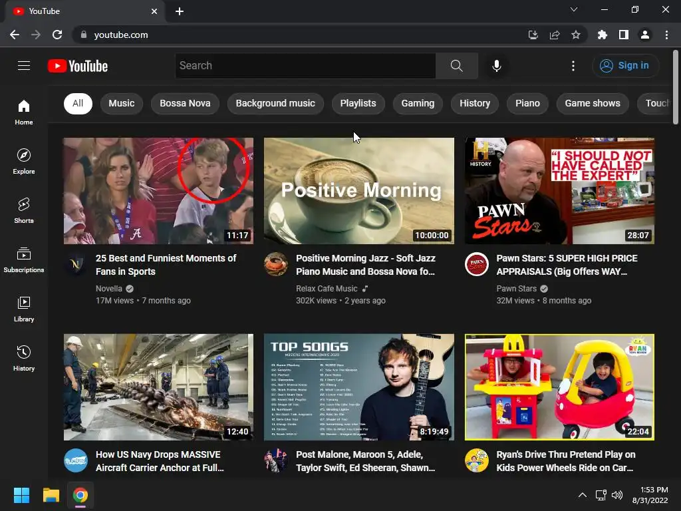The width and height of the screenshot is (681, 511).
Task: Open a new browser tab
Action: point(180,11)
